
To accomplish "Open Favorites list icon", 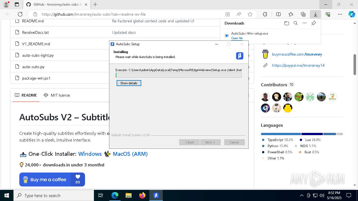I will point(291,14).
